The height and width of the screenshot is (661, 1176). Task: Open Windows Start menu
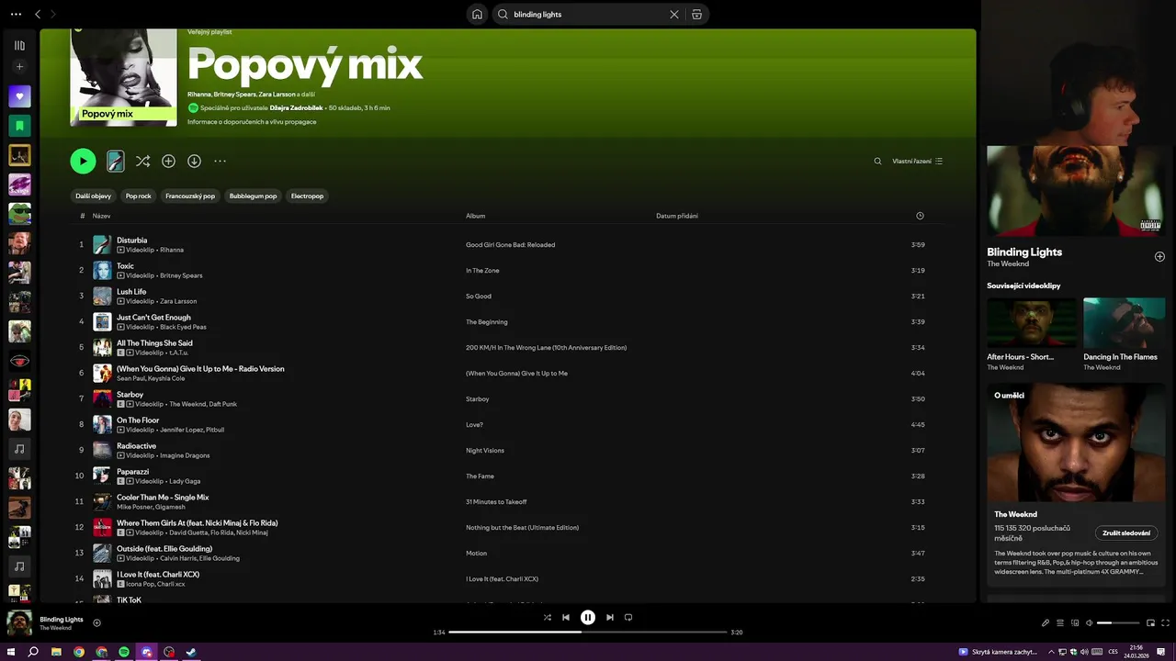pyautogui.click(x=11, y=652)
